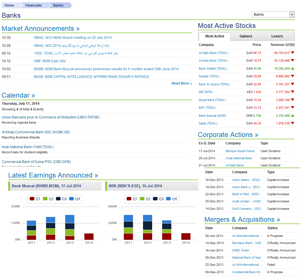Open DIB (DFM) stock
This screenshot has height=278, width=300.
coord(206,92)
